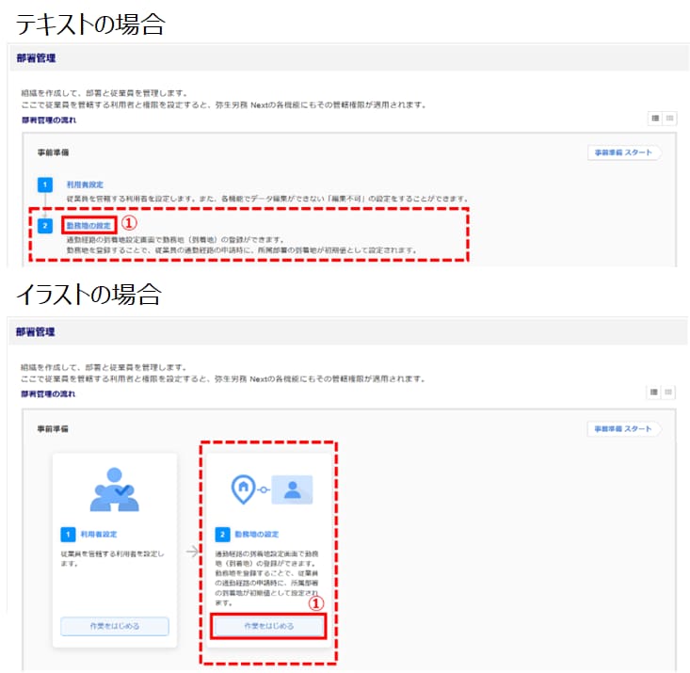Click the location pin illustration on 勤務地の設定 card
This screenshot has width=690, height=673.
(243, 488)
